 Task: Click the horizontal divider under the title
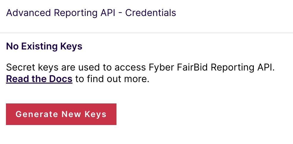(x=146, y=33)
